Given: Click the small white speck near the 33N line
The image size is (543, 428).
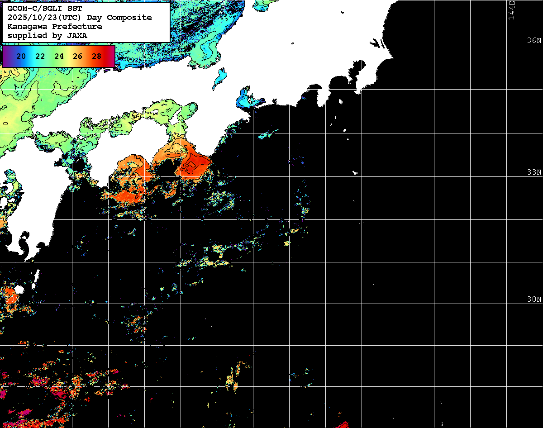Looking at the screenshot, I should coord(355,172).
